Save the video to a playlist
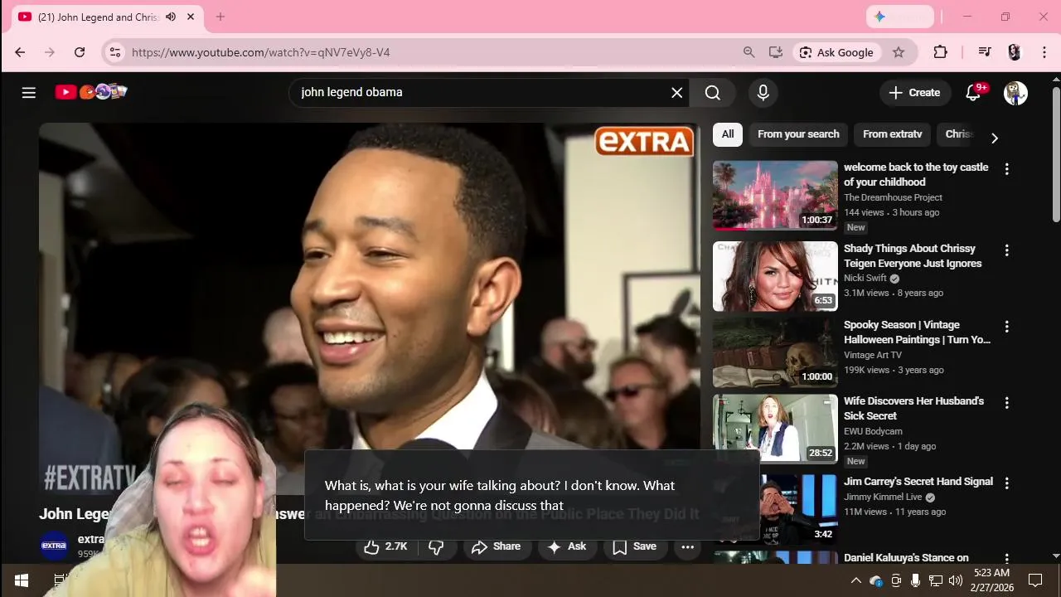 (634, 546)
